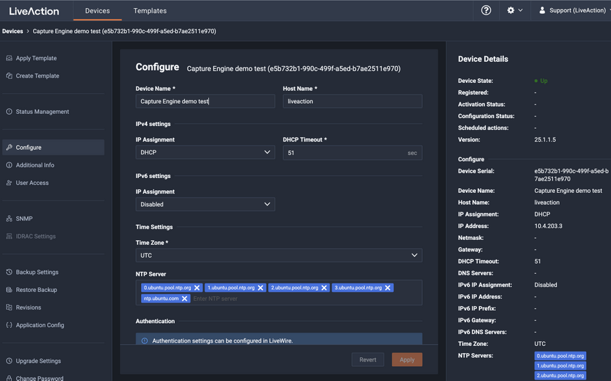Click the Apply Template icon in sidebar
Screen dimensions: 611x381
[9, 58]
